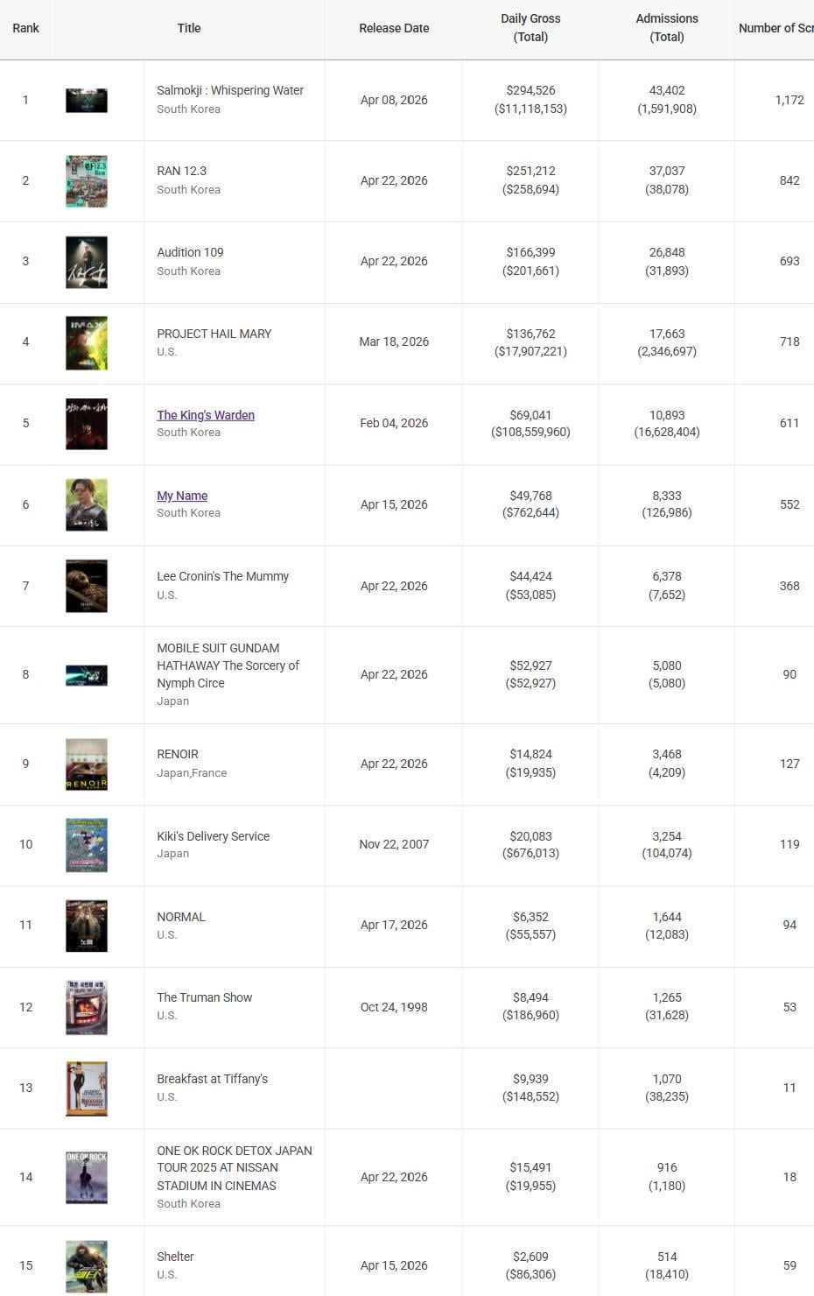Click the Release Date column header
Screen dimensions: 814x1296
pos(394,28)
